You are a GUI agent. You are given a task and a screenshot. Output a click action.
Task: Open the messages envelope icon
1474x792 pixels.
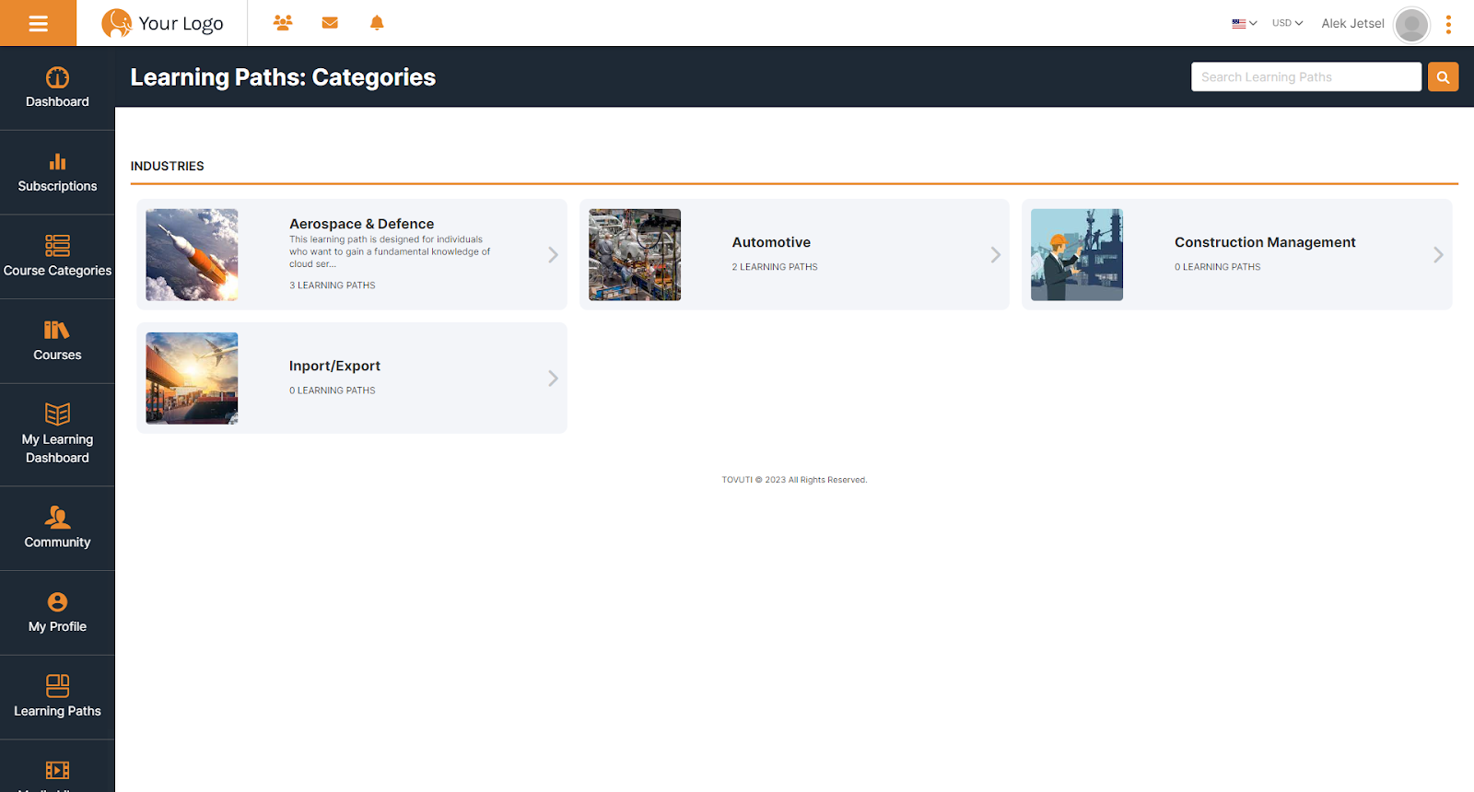(330, 23)
